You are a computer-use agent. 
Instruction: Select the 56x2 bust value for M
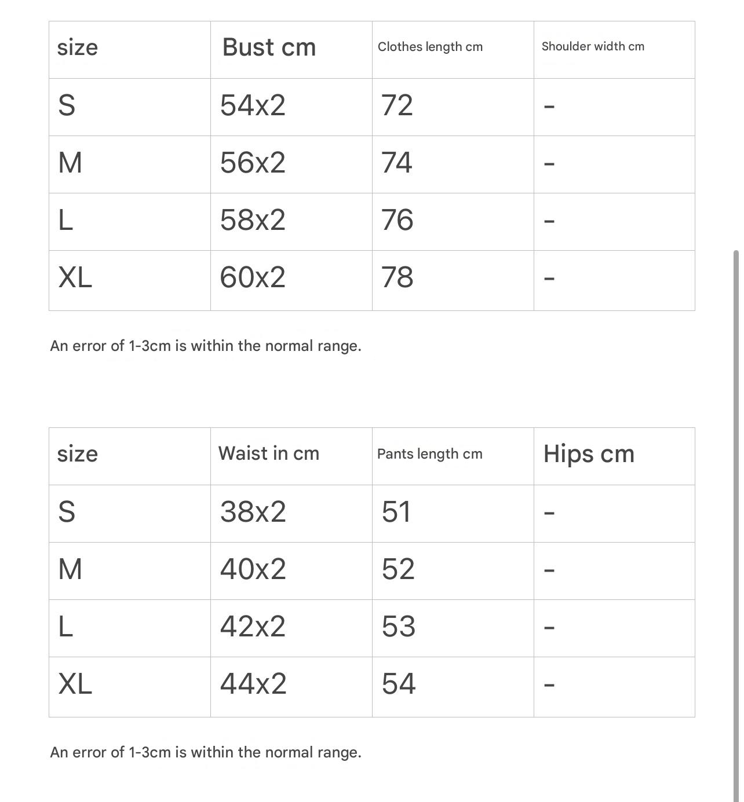coord(253,163)
